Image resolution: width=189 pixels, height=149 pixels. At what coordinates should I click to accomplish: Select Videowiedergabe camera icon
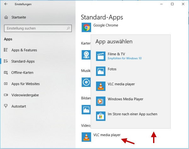tap(6, 95)
